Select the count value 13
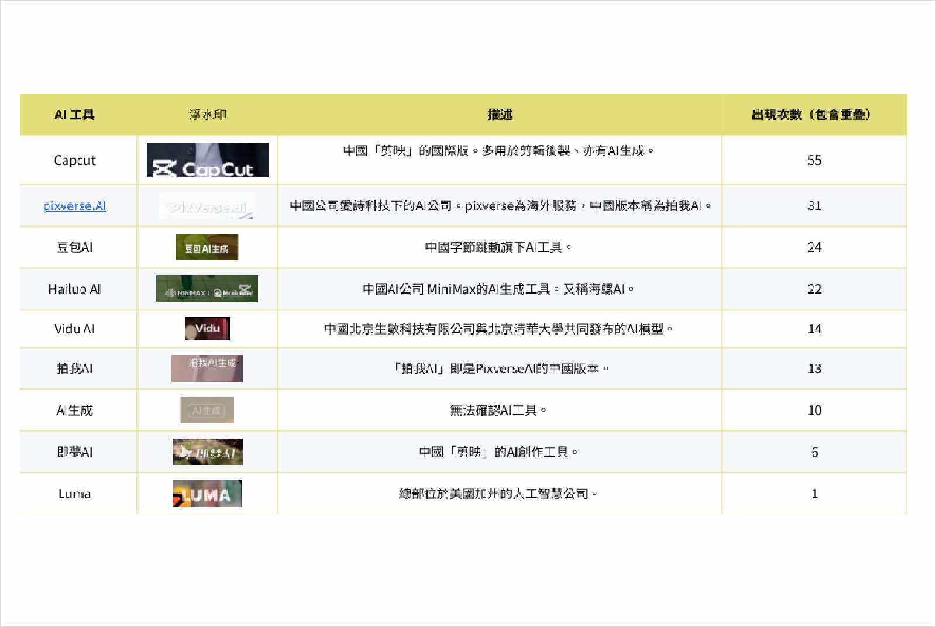The width and height of the screenshot is (936, 627). click(x=814, y=368)
